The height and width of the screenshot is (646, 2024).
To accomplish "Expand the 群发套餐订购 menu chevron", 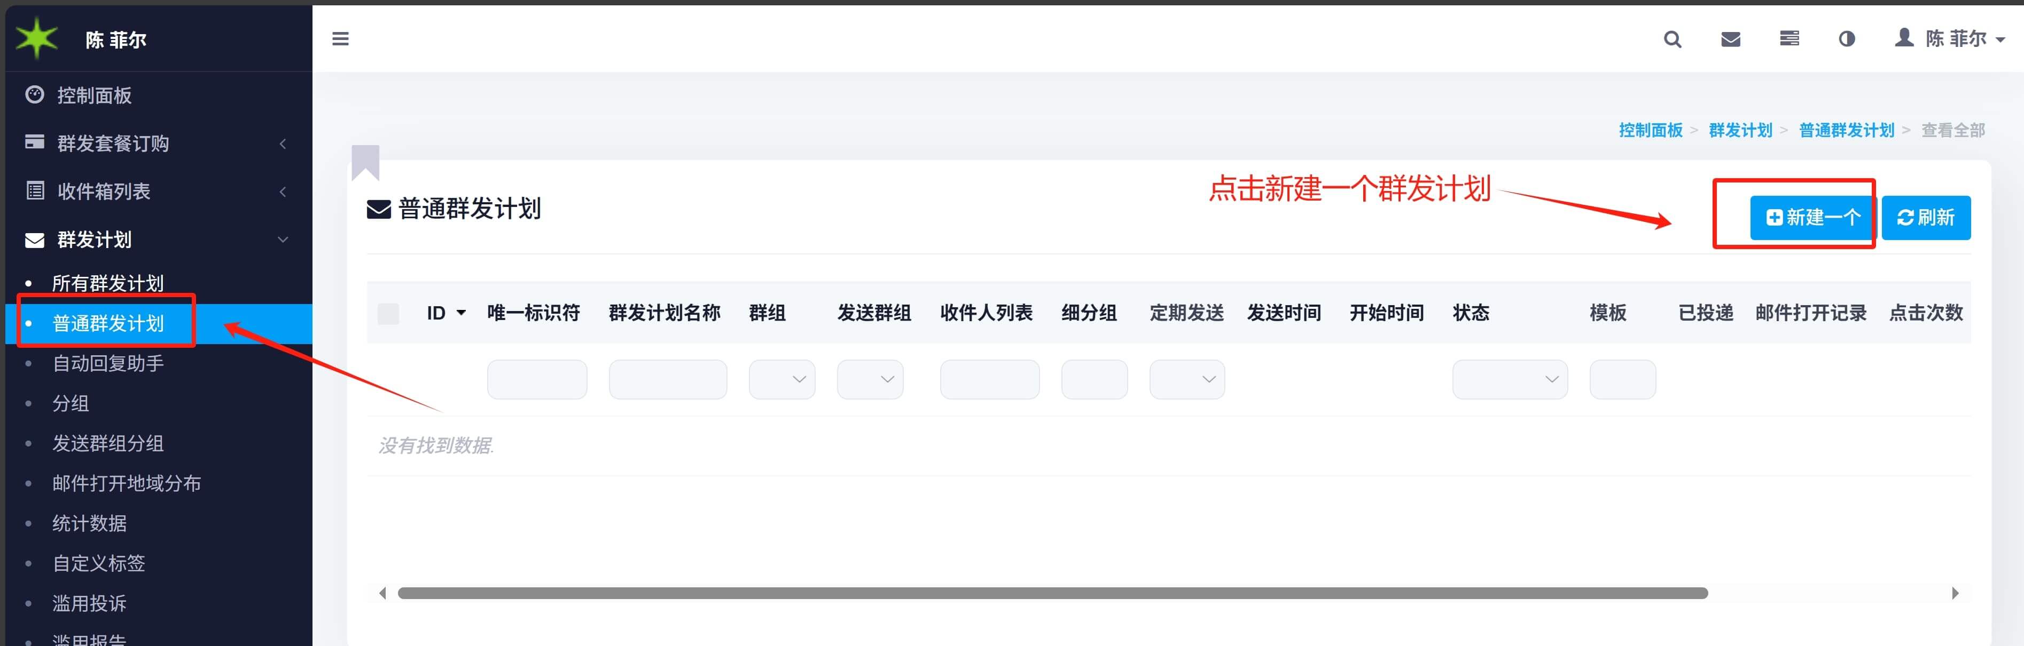I will pyautogui.click(x=283, y=143).
